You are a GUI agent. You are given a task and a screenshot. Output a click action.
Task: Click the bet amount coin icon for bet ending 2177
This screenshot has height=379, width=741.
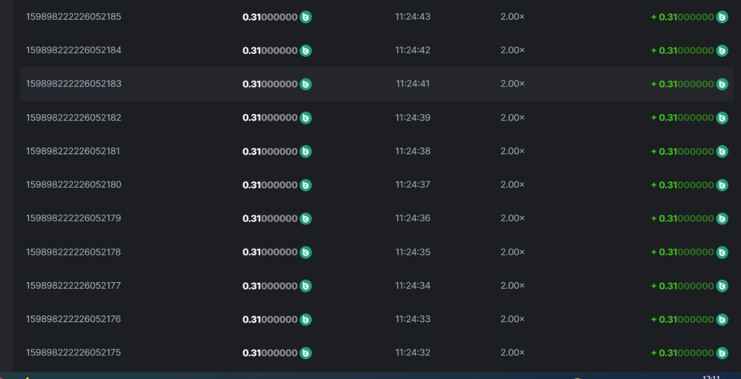tap(306, 286)
